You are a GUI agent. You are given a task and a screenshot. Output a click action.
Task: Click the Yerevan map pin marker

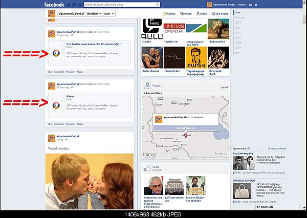pos(186,135)
